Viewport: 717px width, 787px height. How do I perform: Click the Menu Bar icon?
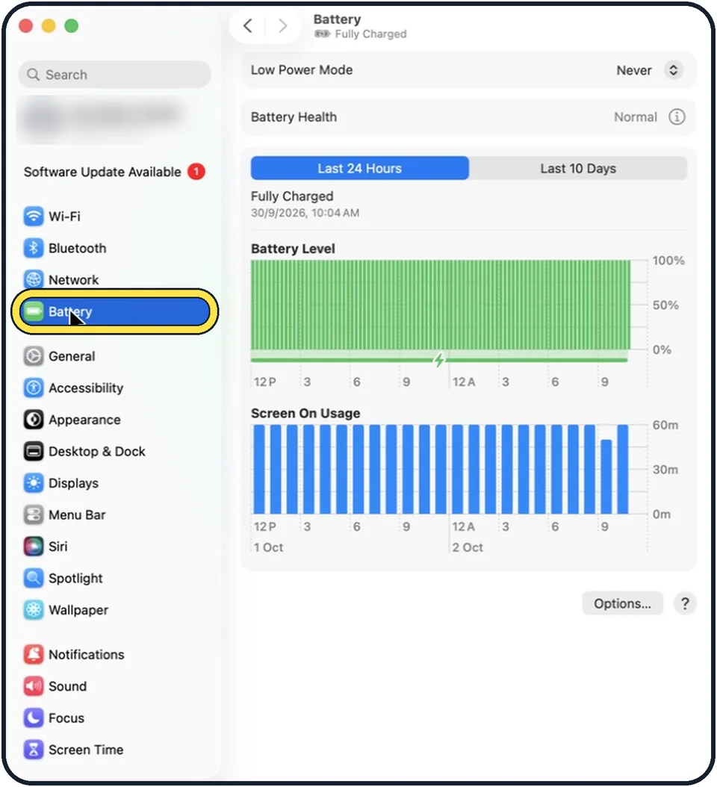[x=33, y=514]
